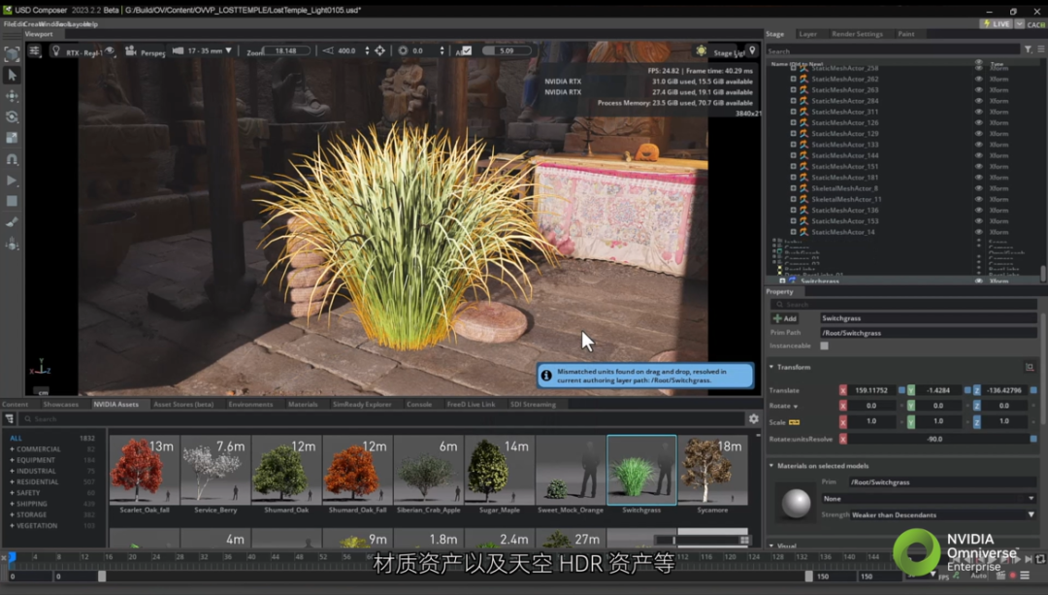Open the 17 - 35 mm lens dropdown
The height and width of the screenshot is (595, 1048).
(x=203, y=50)
